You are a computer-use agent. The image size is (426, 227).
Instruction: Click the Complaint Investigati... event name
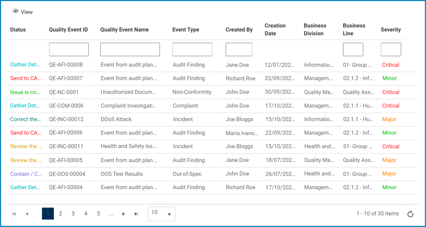coord(129,105)
